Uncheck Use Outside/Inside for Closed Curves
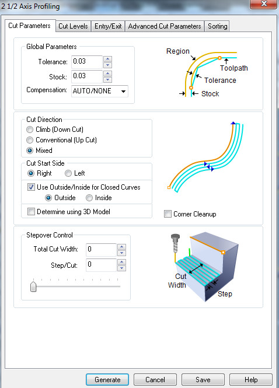The height and width of the screenshot is (388, 279). (31, 187)
